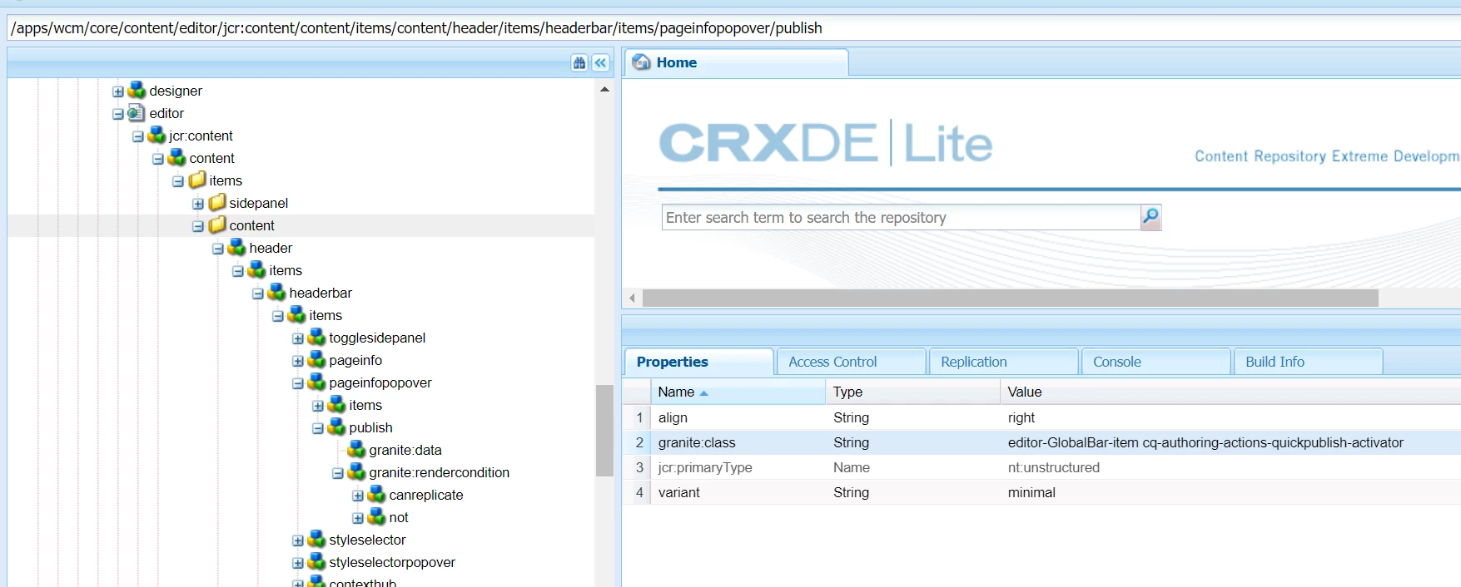
Task: Collapse the granite:rendercondition node
Action: (338, 473)
